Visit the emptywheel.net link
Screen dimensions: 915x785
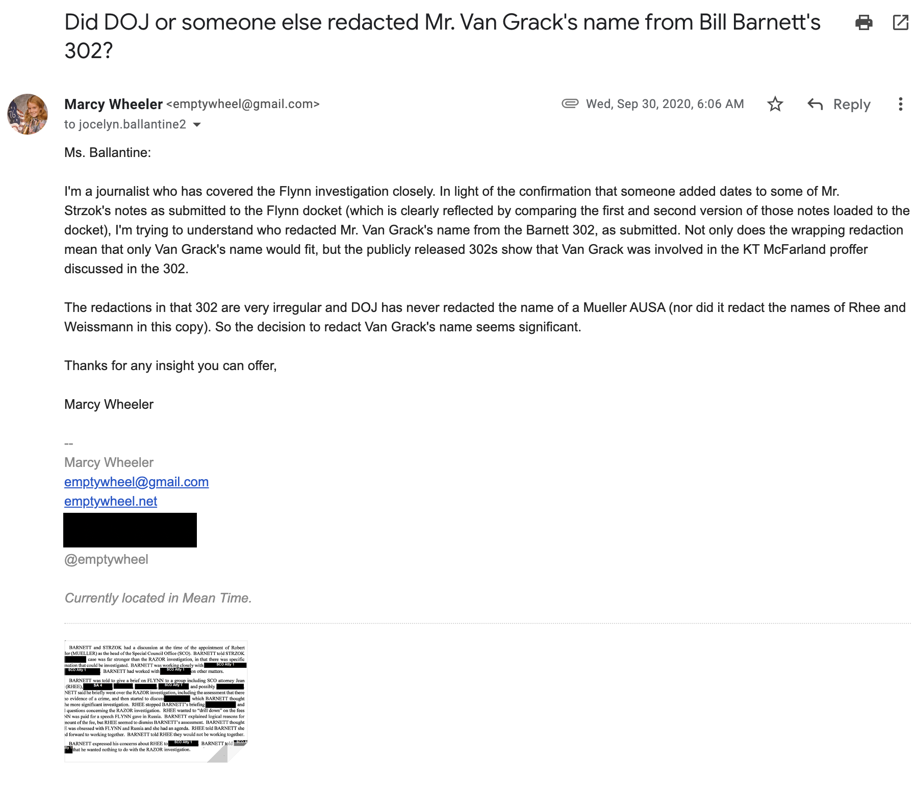tap(111, 501)
